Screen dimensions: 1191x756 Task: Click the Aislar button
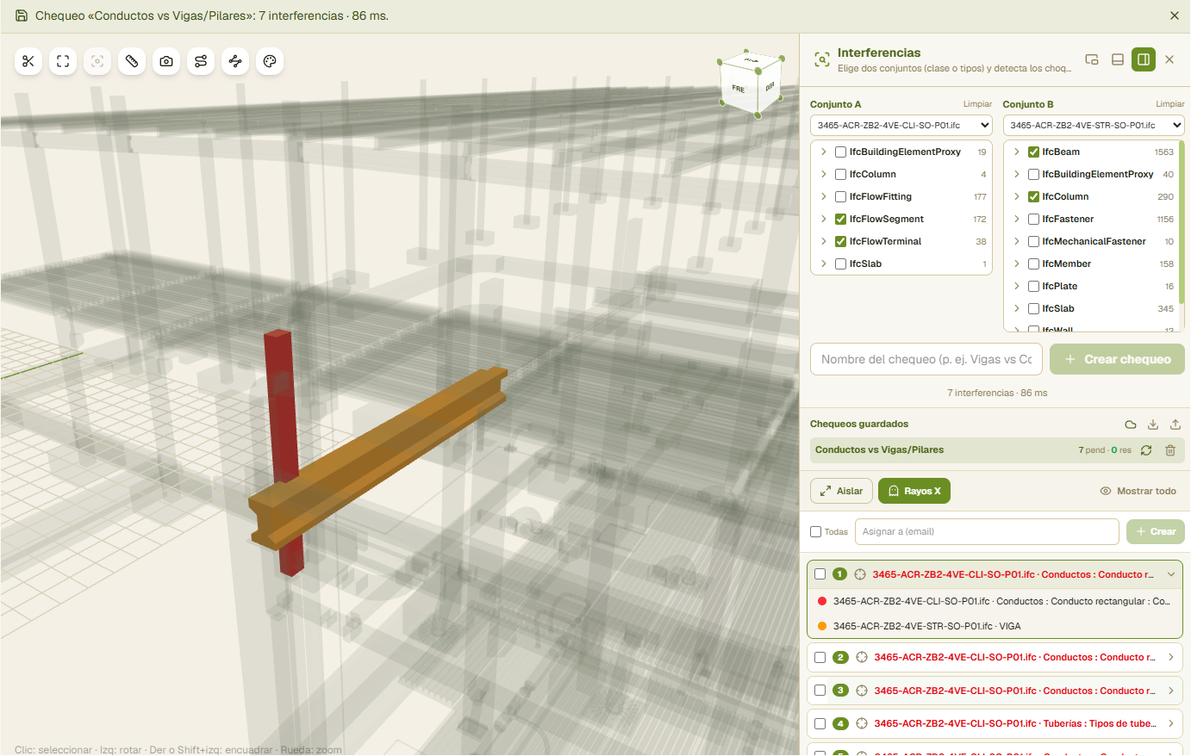click(841, 491)
